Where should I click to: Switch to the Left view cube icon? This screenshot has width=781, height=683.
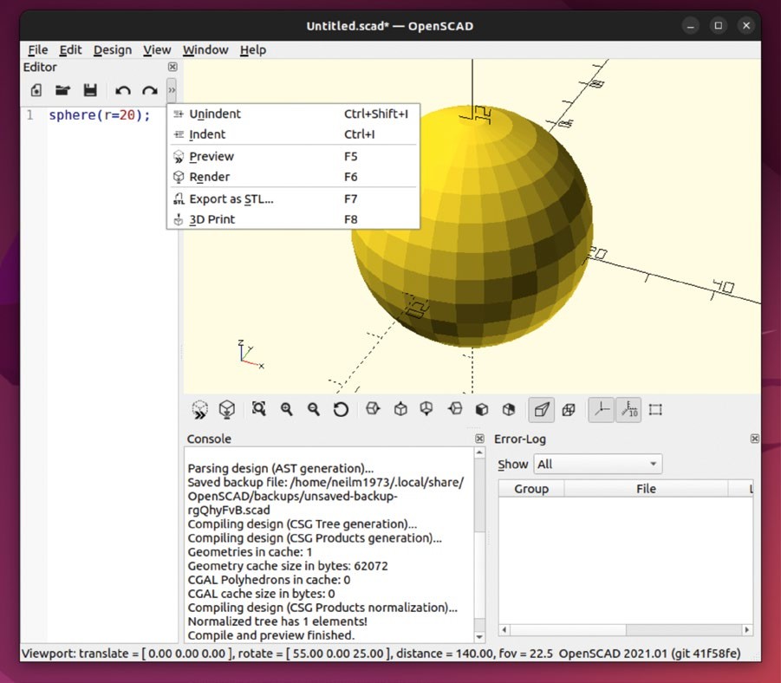(455, 409)
